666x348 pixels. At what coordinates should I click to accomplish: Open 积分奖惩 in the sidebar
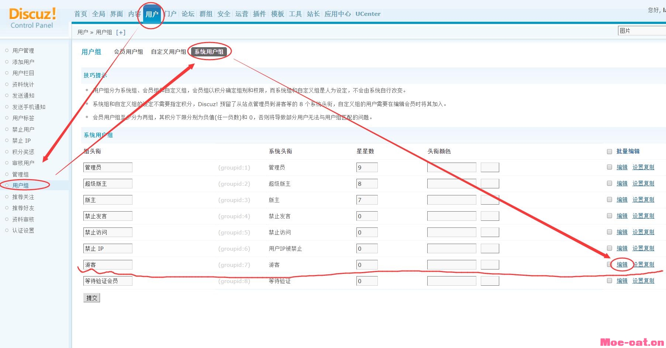(23, 152)
